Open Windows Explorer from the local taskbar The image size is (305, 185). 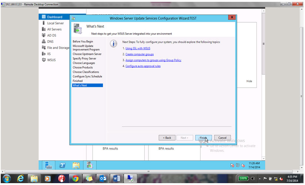point(34,178)
